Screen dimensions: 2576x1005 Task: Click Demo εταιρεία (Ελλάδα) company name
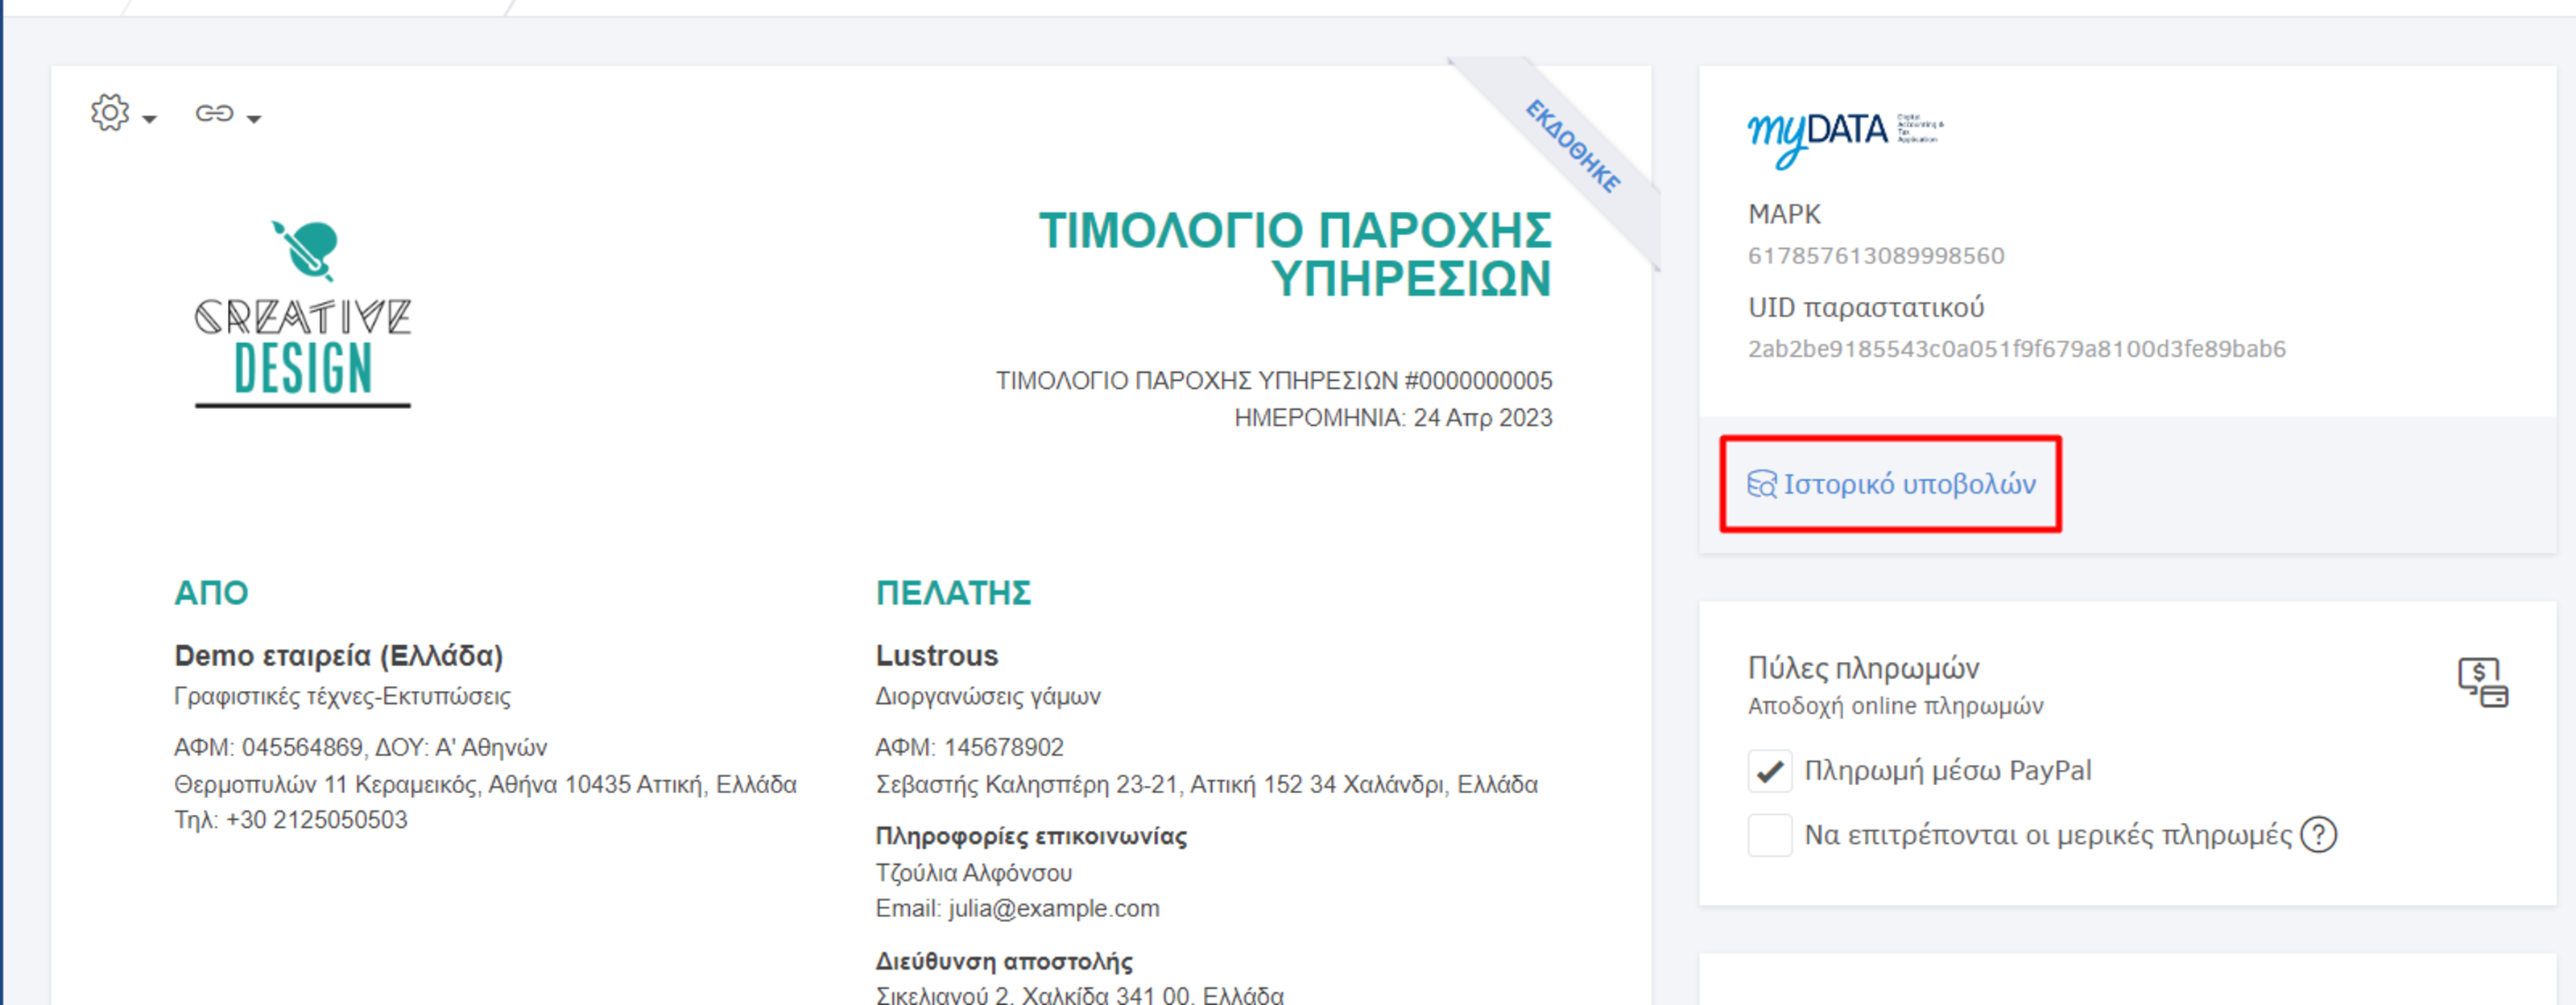point(338,656)
